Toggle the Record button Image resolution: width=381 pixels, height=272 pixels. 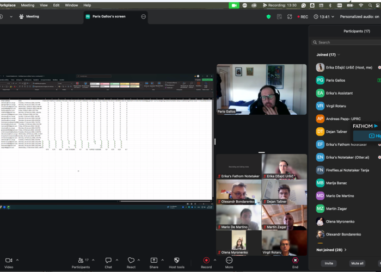click(206, 261)
